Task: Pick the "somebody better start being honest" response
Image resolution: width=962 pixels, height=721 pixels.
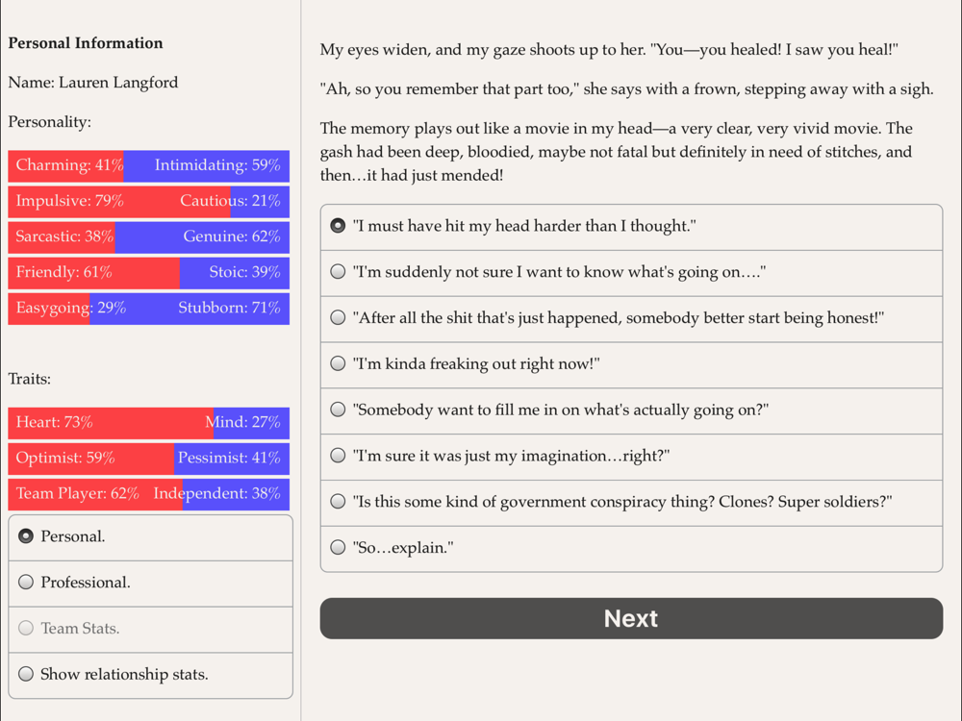Action: tap(631, 318)
